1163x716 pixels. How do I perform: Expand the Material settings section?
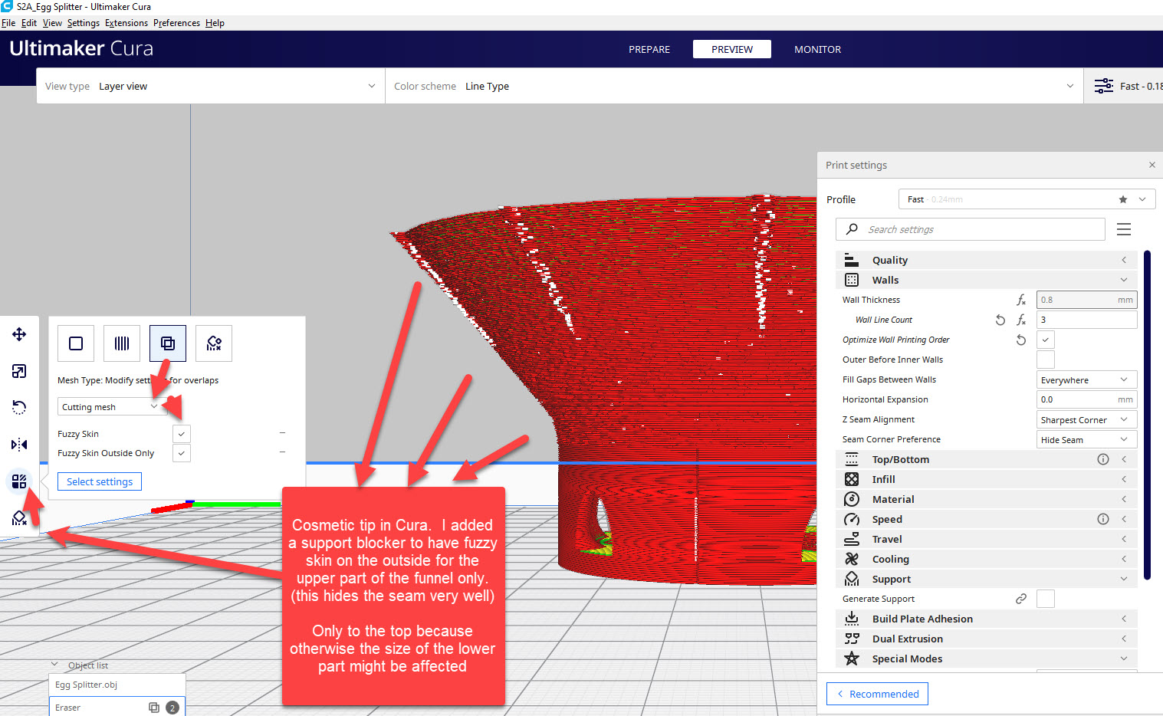pos(986,499)
